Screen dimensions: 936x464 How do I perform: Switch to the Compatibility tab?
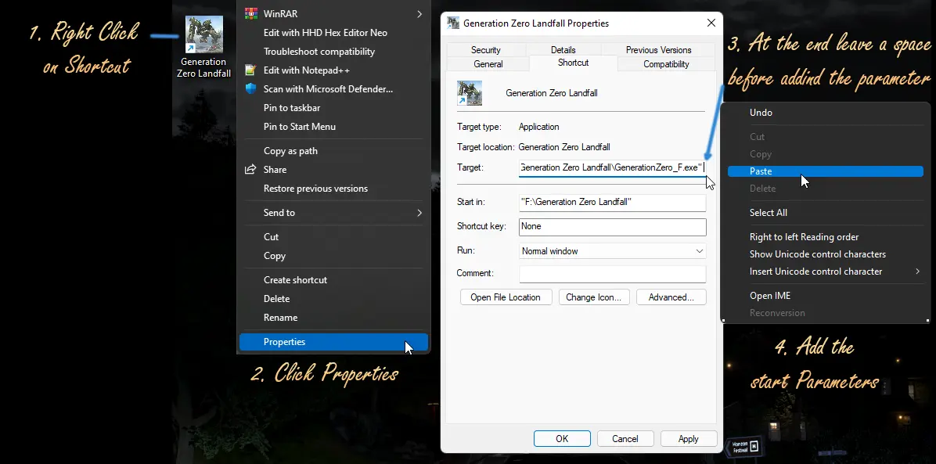pyautogui.click(x=666, y=64)
